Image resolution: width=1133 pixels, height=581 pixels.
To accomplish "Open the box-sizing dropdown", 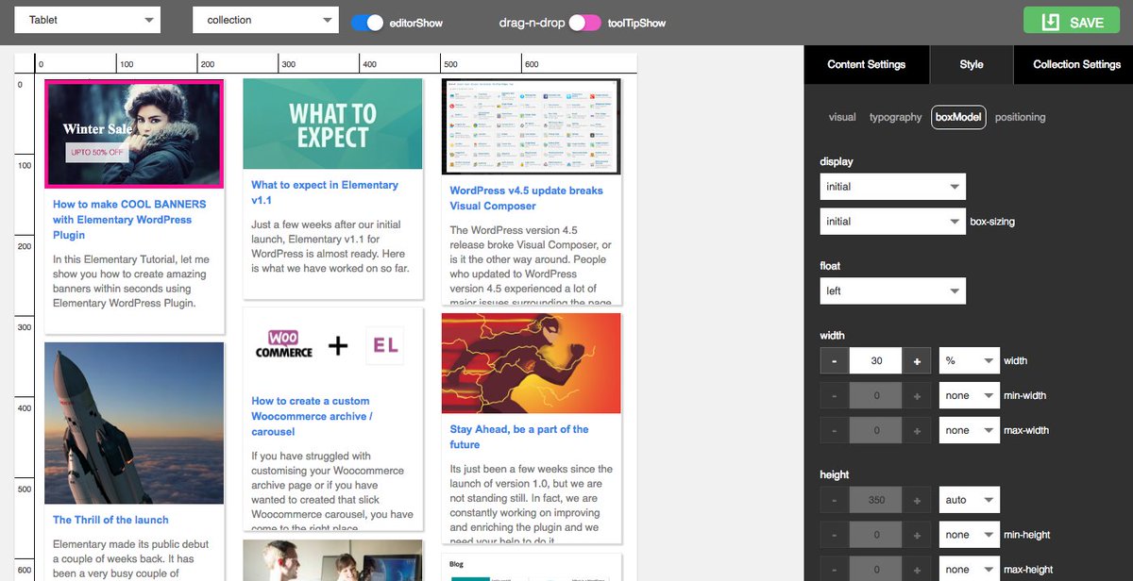I will click(x=893, y=222).
